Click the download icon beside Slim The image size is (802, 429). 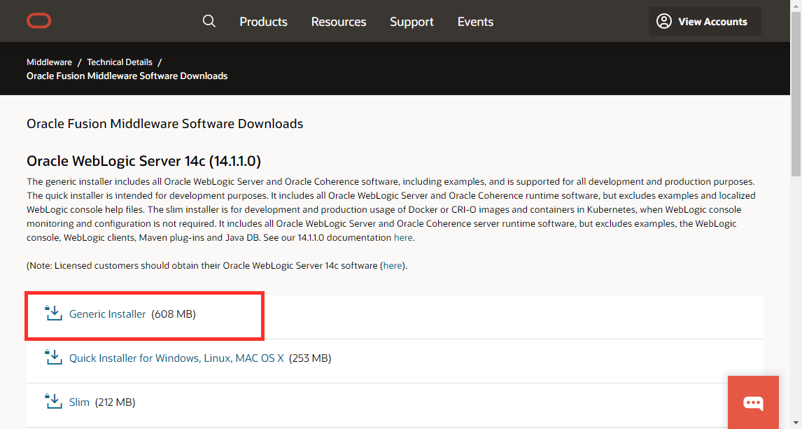point(53,401)
